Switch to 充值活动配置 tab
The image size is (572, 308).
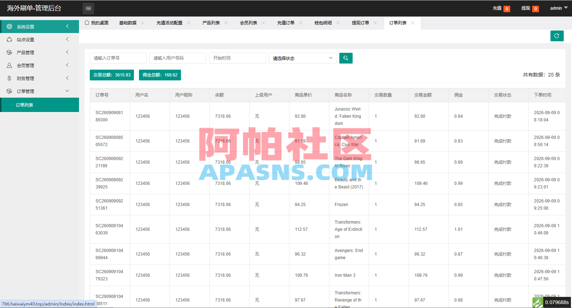(x=169, y=23)
